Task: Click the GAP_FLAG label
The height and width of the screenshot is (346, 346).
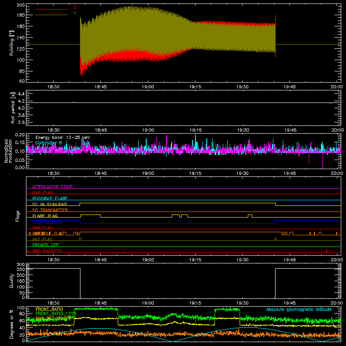Action: (42, 192)
